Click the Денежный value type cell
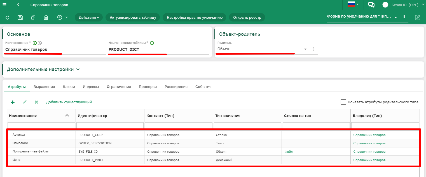 (247, 160)
